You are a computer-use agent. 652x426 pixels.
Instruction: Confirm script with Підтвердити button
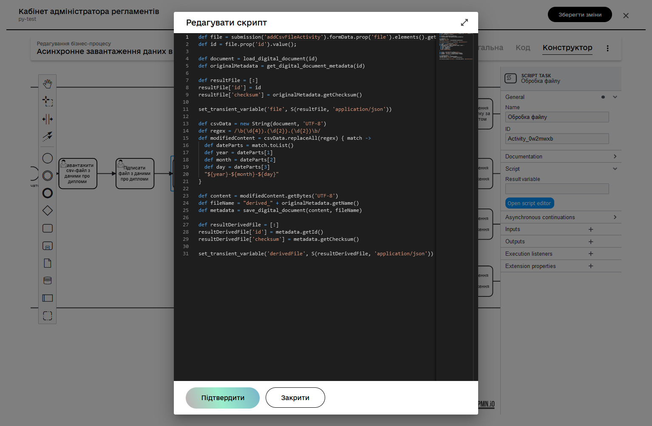pyautogui.click(x=223, y=398)
